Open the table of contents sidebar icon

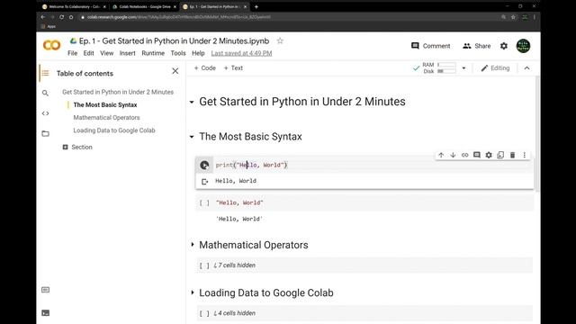click(45, 73)
